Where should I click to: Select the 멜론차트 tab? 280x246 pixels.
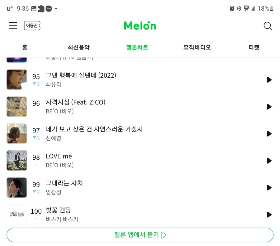pyautogui.click(x=137, y=48)
